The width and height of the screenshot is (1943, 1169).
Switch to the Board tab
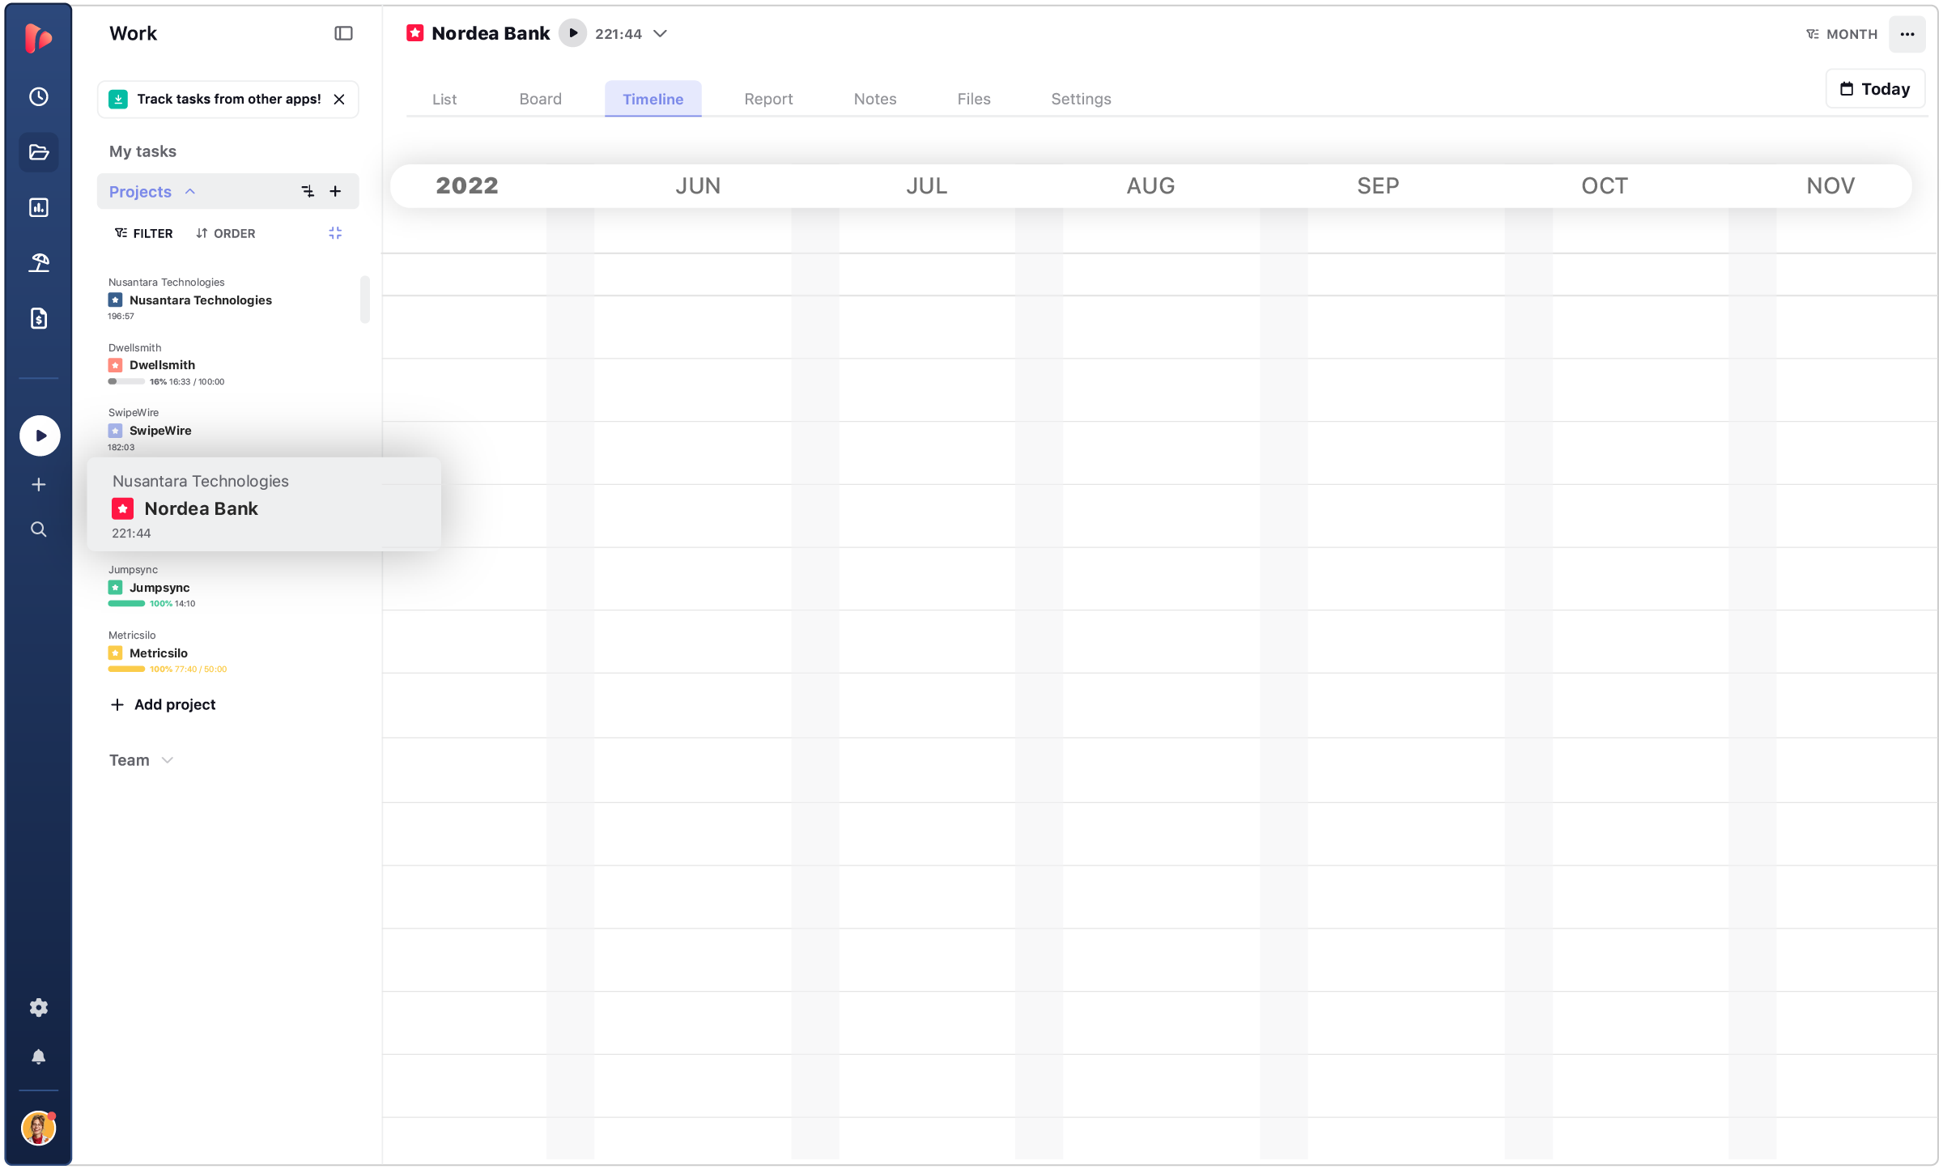[x=540, y=99]
